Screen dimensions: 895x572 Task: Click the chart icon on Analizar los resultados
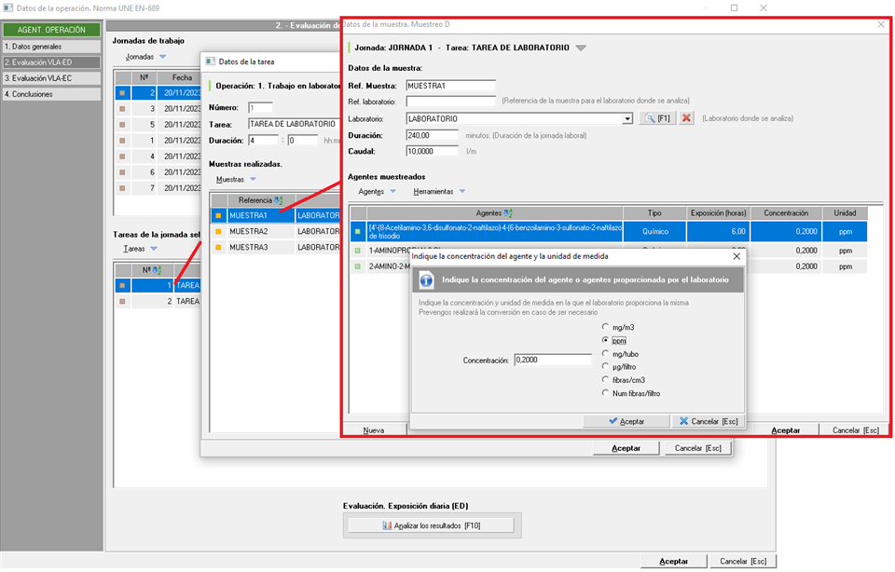(x=388, y=526)
